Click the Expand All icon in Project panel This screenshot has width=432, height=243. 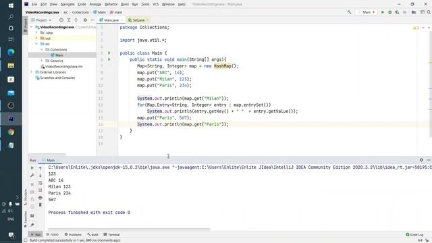point(69,20)
